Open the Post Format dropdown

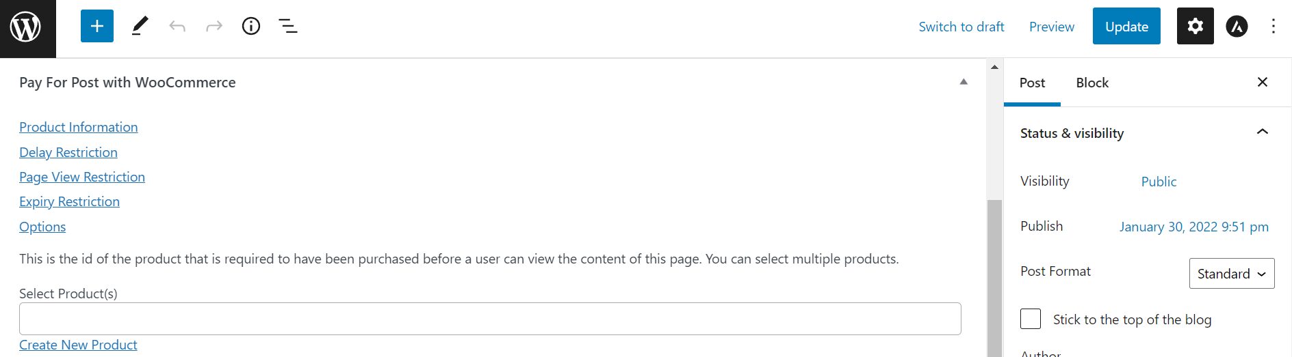[1231, 274]
